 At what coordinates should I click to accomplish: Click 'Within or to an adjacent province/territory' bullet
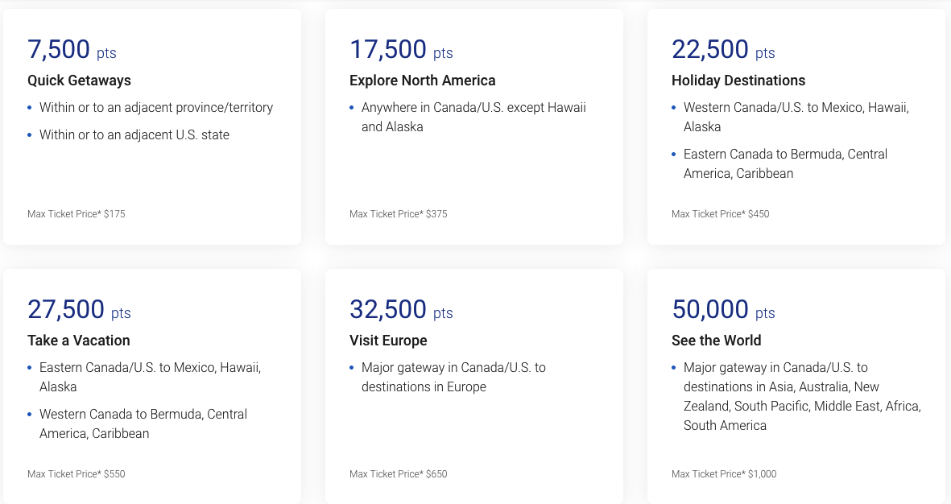156,108
